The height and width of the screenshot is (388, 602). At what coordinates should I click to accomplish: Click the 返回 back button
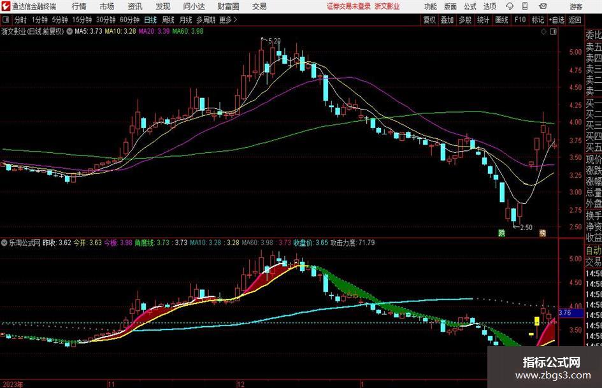coord(575,20)
